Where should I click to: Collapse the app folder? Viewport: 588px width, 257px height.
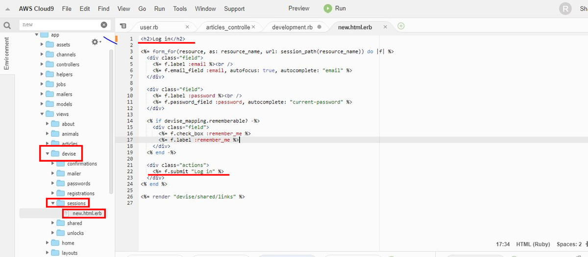36,35
